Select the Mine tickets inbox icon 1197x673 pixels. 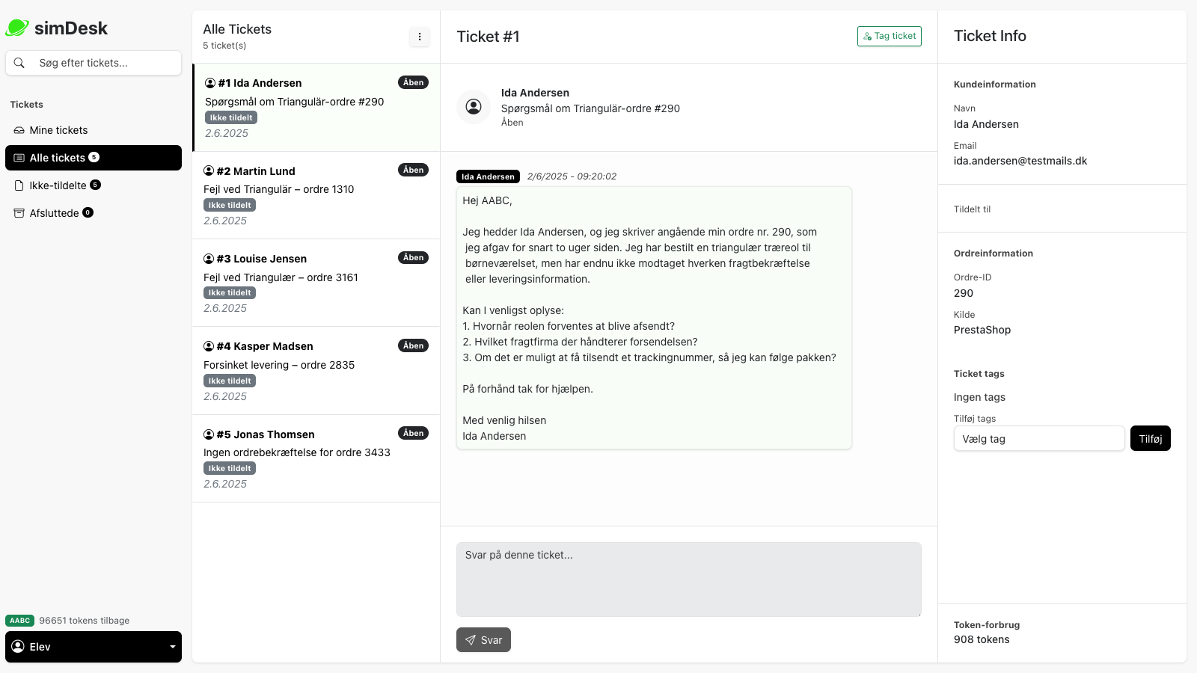click(x=18, y=130)
